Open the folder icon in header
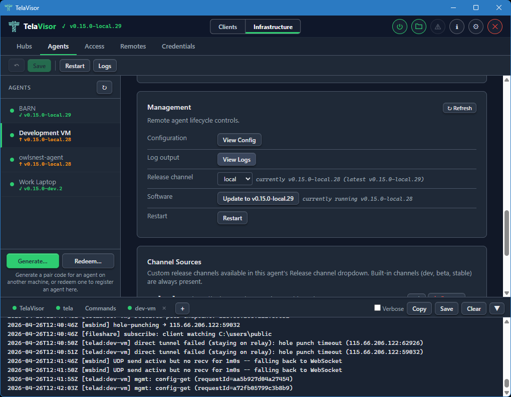This screenshot has width=511, height=397. coord(419,27)
